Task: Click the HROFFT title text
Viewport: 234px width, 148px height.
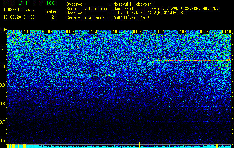Action: [x=23, y=3]
